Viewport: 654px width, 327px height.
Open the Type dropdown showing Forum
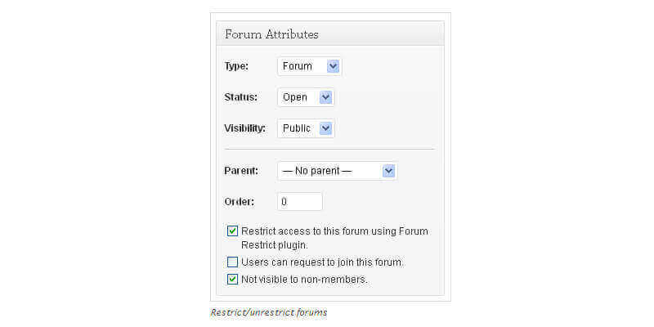coord(309,66)
